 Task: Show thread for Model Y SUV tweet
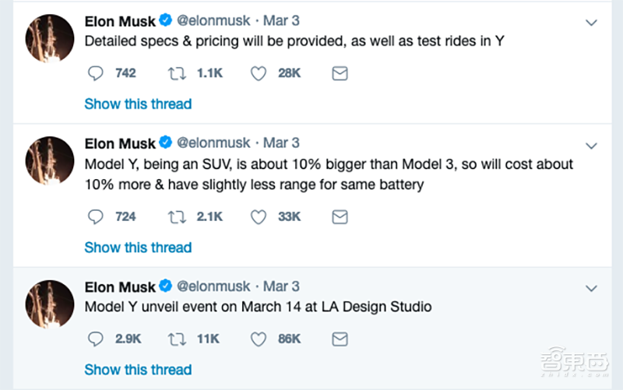(x=138, y=248)
